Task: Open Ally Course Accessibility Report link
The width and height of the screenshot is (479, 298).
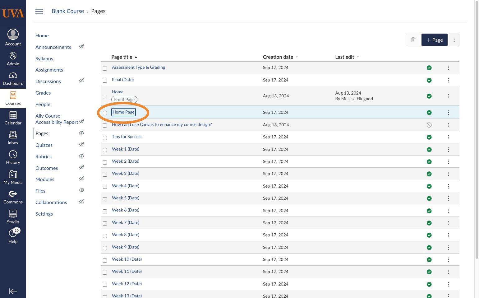Action: tap(57, 119)
